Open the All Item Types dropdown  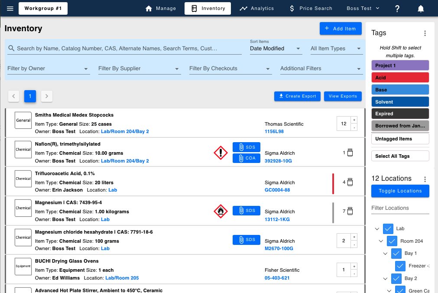pyautogui.click(x=337, y=49)
